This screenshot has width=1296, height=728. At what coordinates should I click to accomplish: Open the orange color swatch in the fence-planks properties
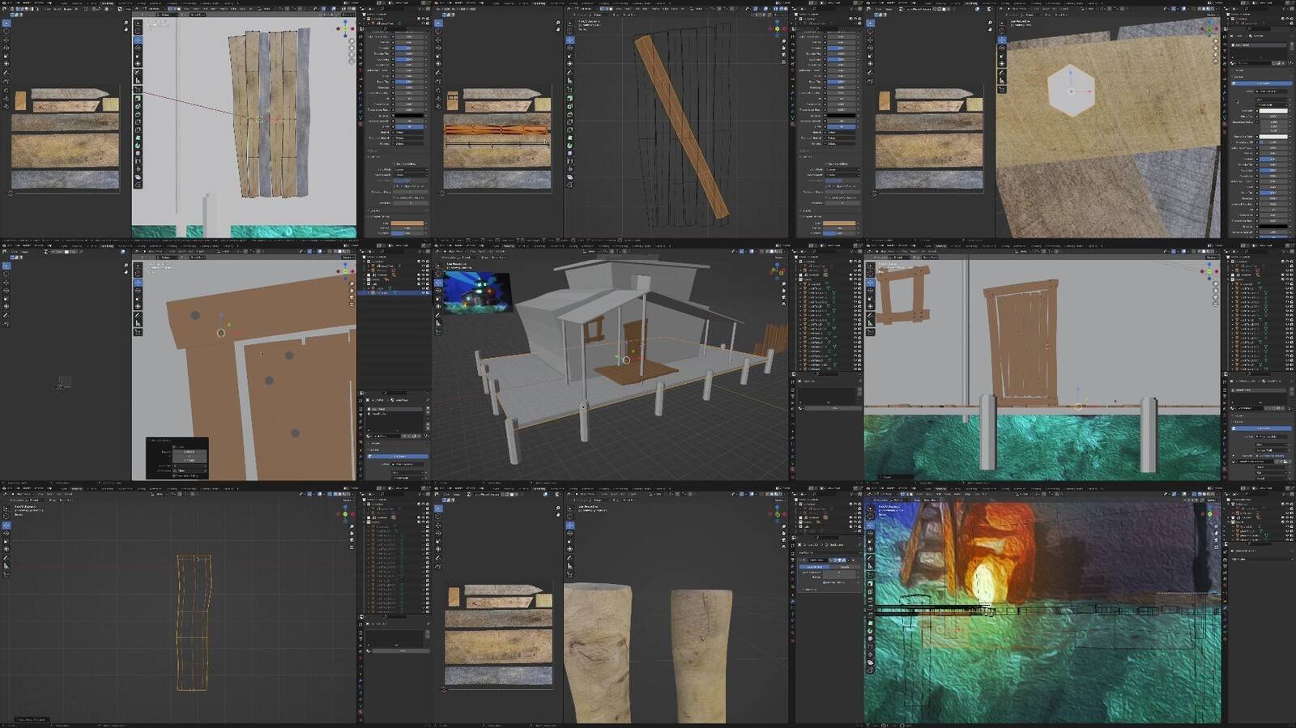pos(408,223)
